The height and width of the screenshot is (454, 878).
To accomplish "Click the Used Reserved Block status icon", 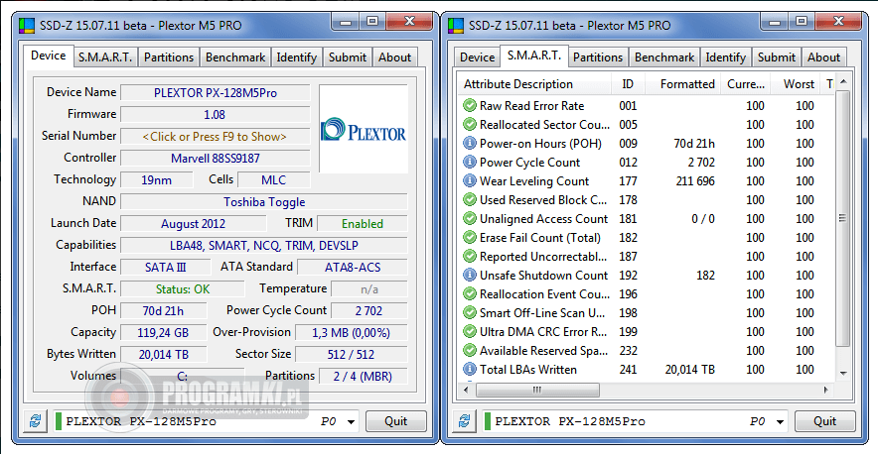I will pyautogui.click(x=469, y=200).
